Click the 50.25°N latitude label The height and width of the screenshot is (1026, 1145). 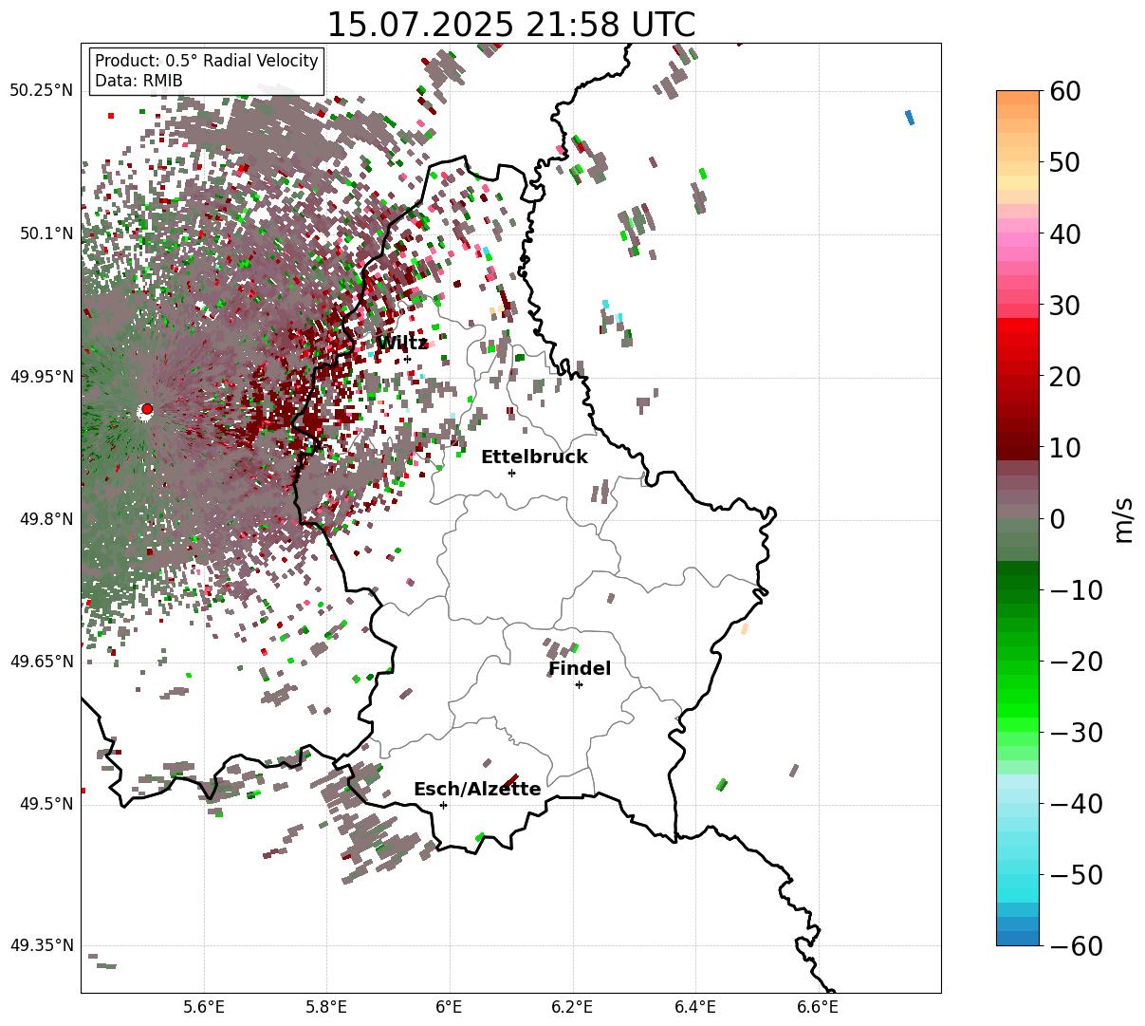tap(42, 91)
